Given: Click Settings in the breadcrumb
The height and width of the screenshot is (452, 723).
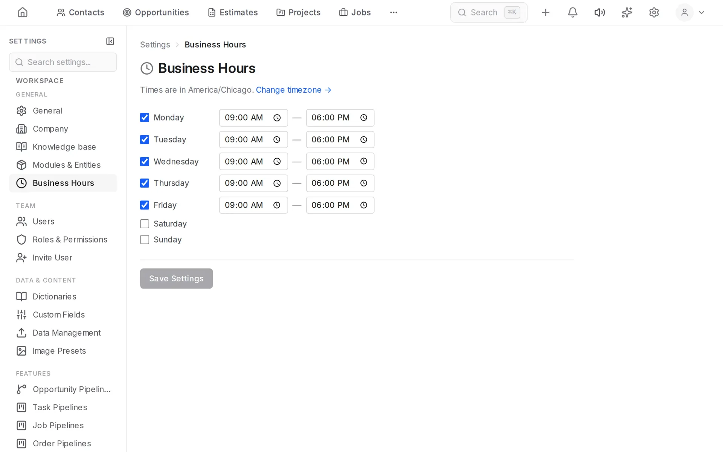Looking at the screenshot, I should tap(155, 45).
